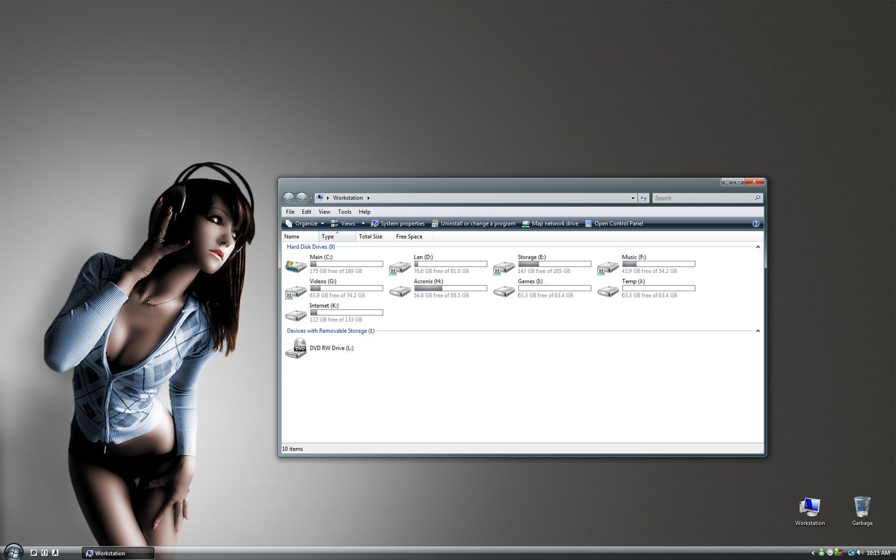The width and height of the screenshot is (896, 560).
Task: Expand the Views dropdown arrow
Action: coord(363,223)
